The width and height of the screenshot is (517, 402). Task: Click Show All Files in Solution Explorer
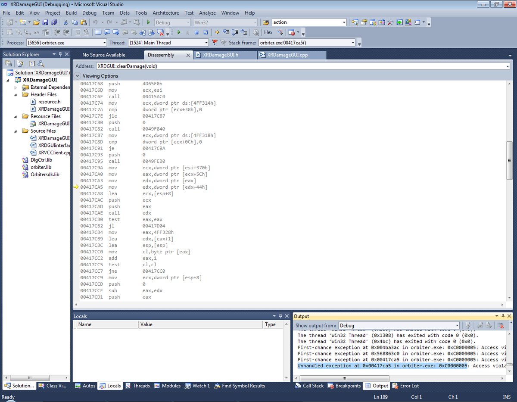pyautogui.click(x=20, y=63)
